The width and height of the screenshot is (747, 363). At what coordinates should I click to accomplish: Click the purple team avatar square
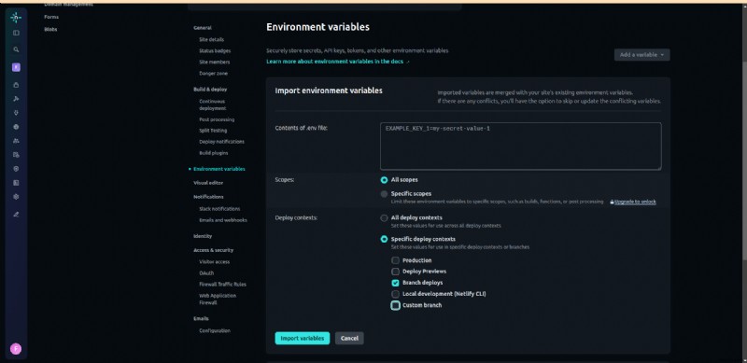(16, 67)
